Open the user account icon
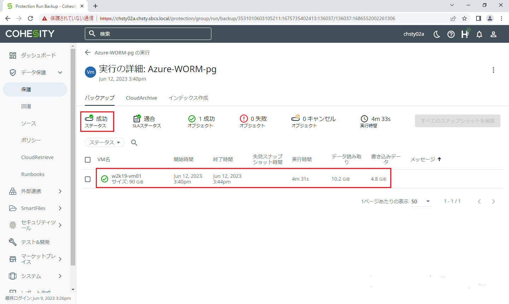Image resolution: width=509 pixels, height=304 pixels. pyautogui.click(x=493, y=34)
